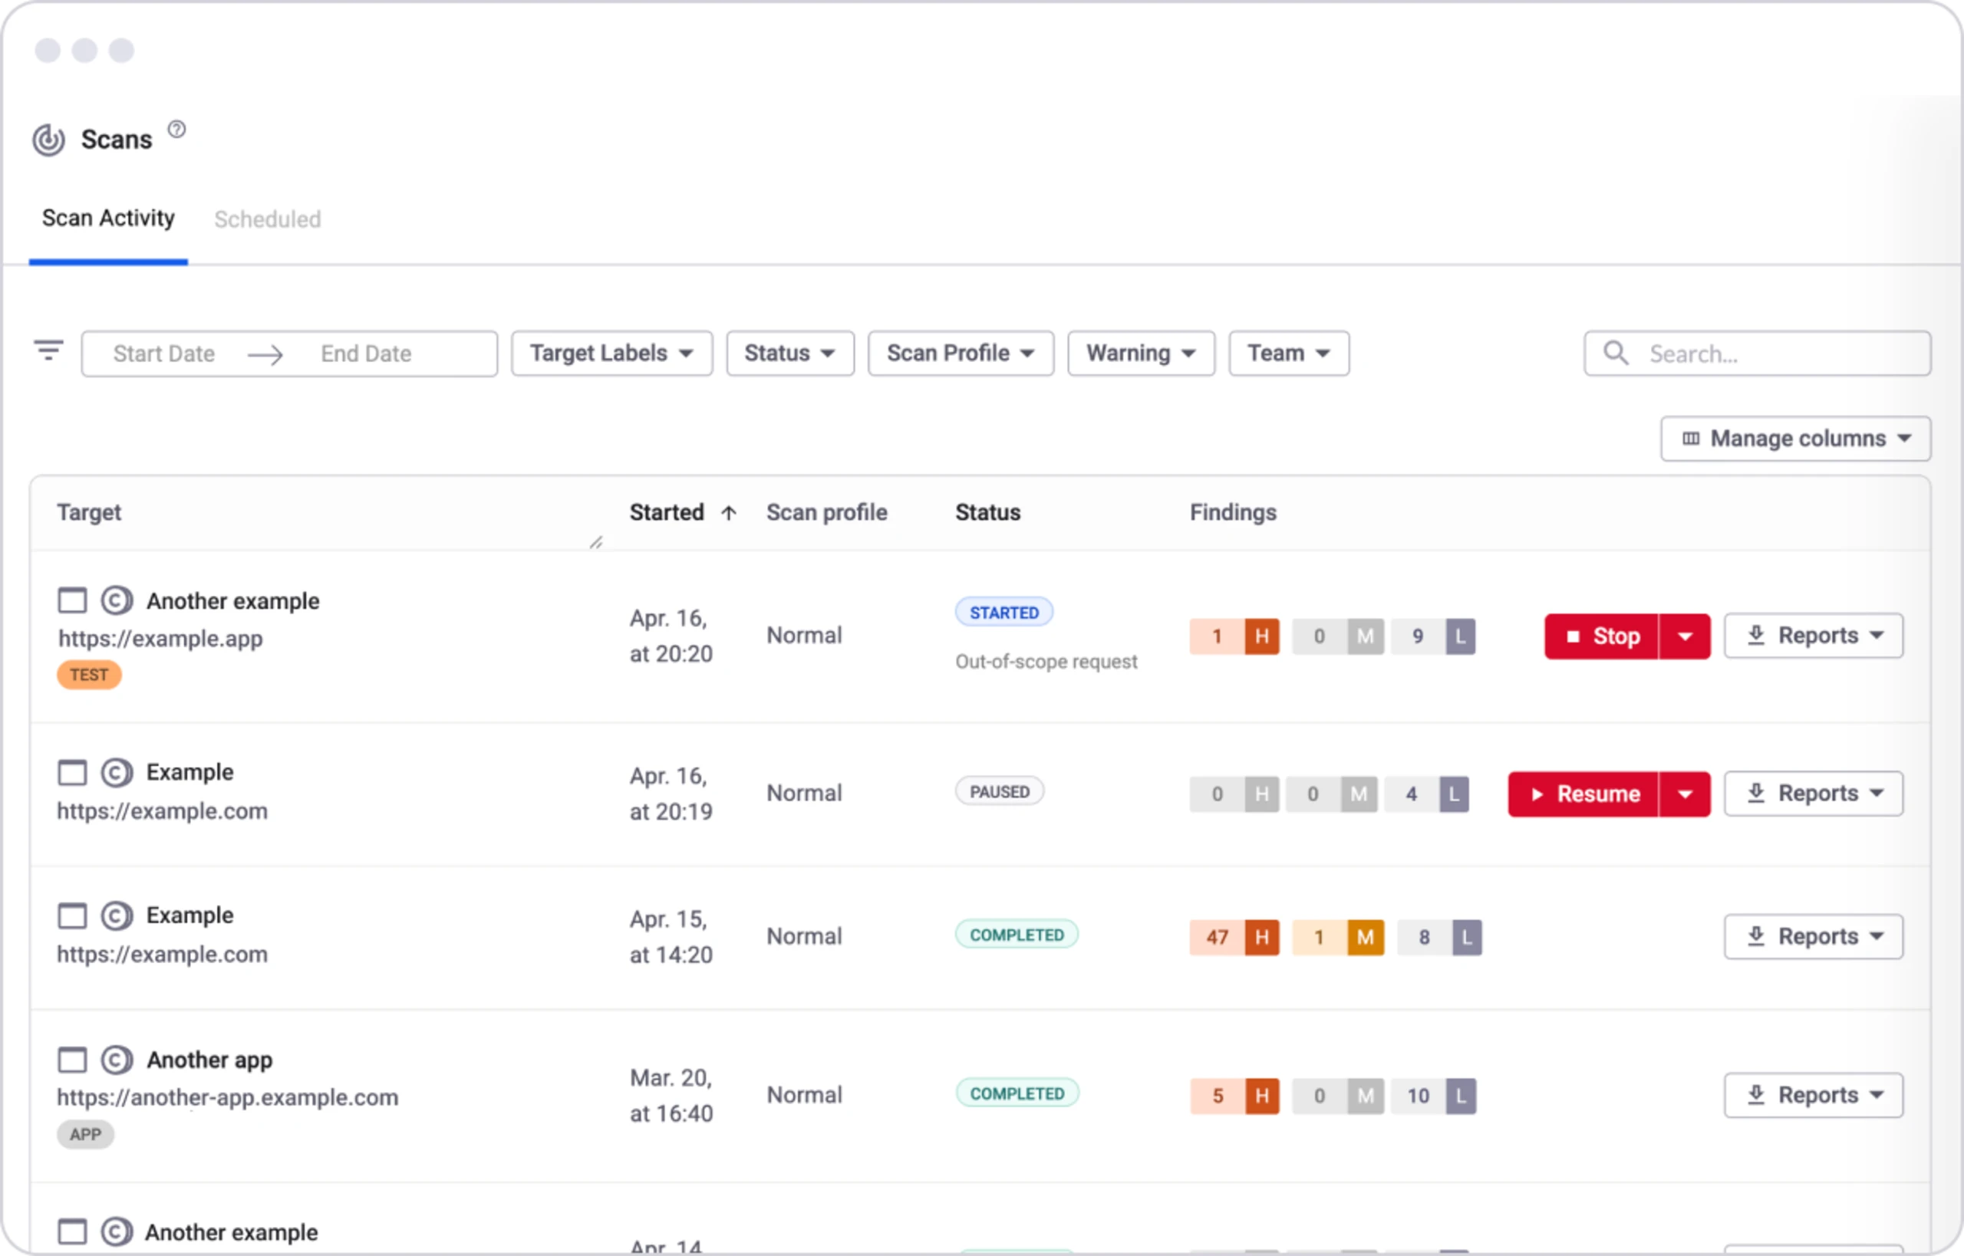Check the Another example example.app row checkbox

click(x=73, y=600)
